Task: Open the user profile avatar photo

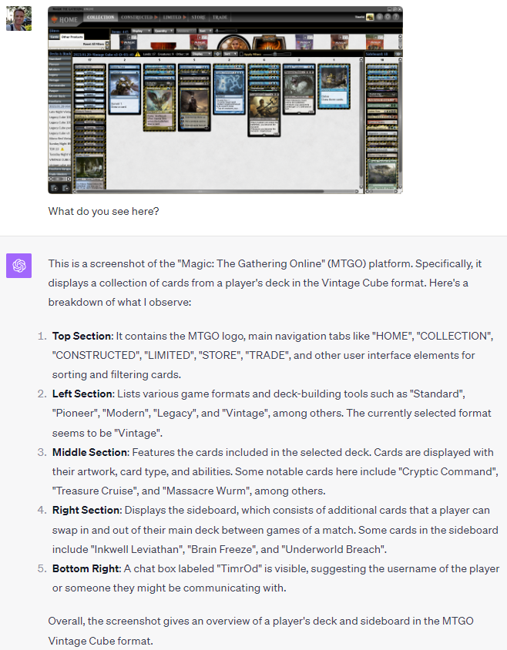Action: (x=18, y=18)
